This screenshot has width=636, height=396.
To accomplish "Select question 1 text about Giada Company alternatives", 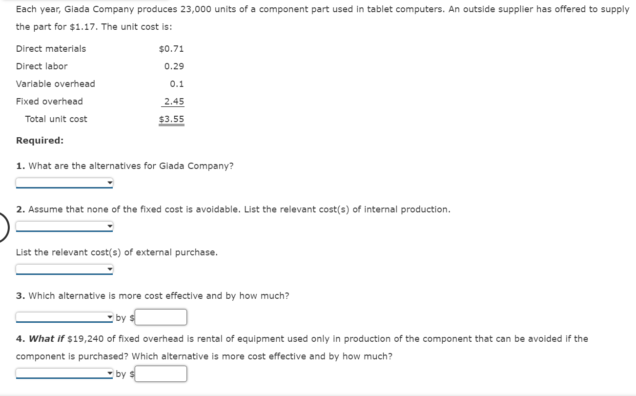I will point(124,166).
